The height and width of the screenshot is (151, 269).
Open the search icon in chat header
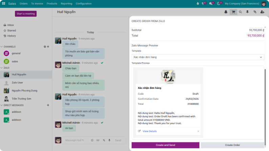[240, 12]
